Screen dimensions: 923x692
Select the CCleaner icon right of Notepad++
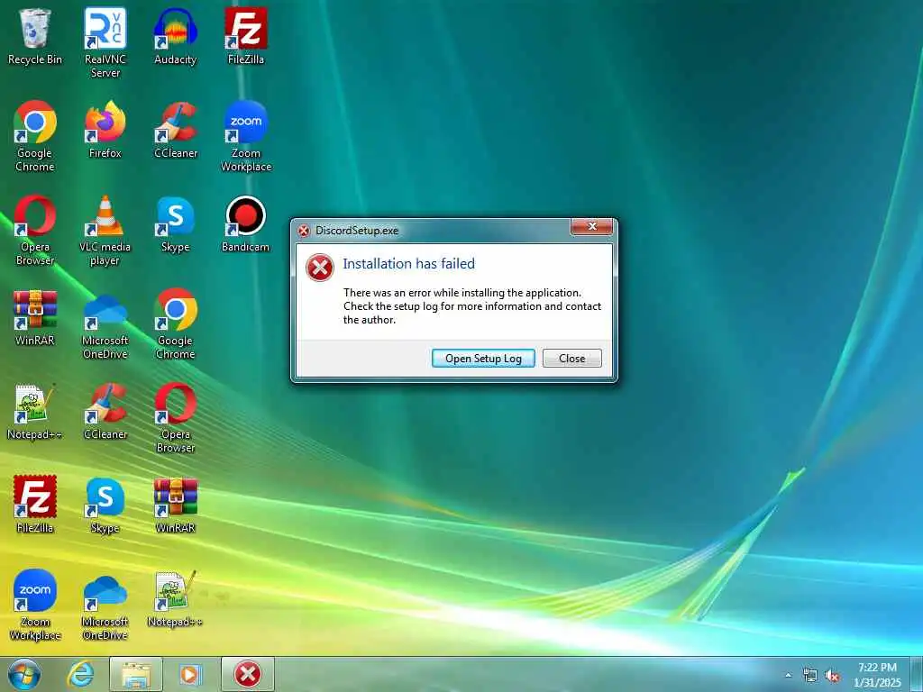pos(105,412)
